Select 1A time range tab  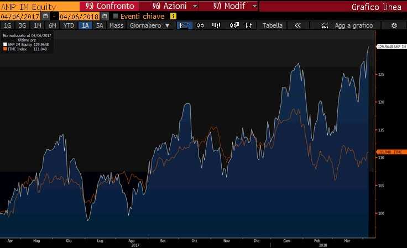point(85,25)
